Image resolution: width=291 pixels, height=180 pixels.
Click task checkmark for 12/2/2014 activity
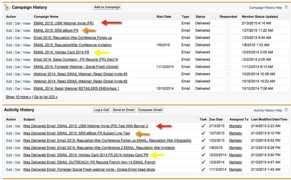tap(203, 162)
